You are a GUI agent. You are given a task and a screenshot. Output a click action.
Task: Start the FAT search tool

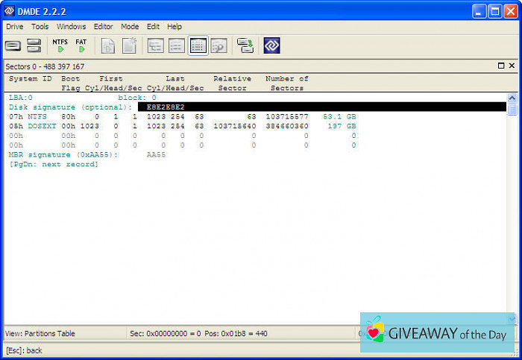[x=81, y=45]
